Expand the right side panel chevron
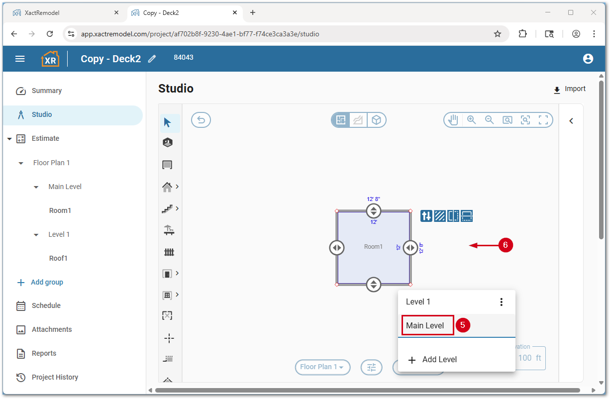This screenshot has height=399, width=610. click(x=571, y=121)
